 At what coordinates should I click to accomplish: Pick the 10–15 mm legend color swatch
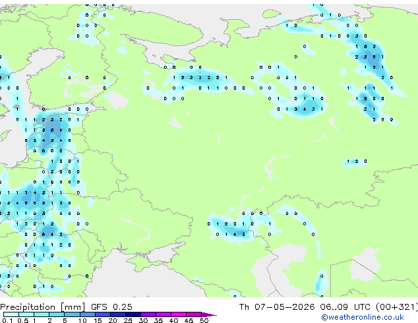pos(88,314)
